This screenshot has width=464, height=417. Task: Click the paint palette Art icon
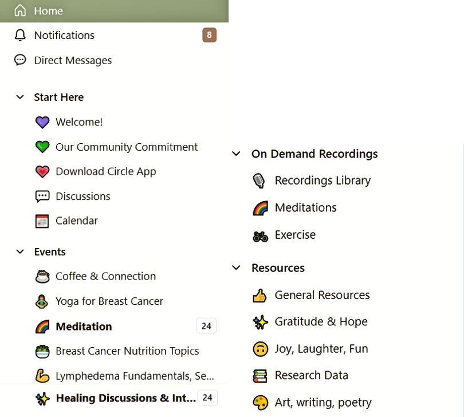[261, 403]
